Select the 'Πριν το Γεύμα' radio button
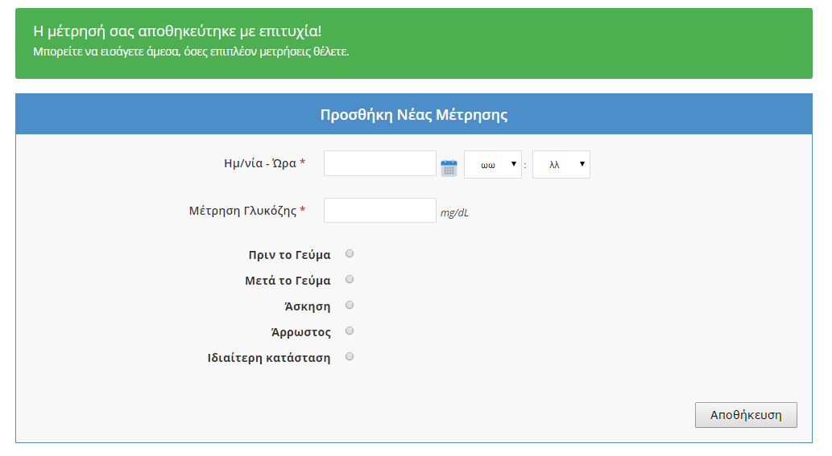This screenshot has height=456, width=832. (350, 254)
